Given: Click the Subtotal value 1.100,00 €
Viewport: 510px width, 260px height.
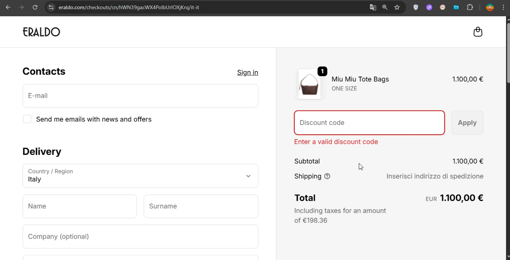Looking at the screenshot, I should pos(468,161).
